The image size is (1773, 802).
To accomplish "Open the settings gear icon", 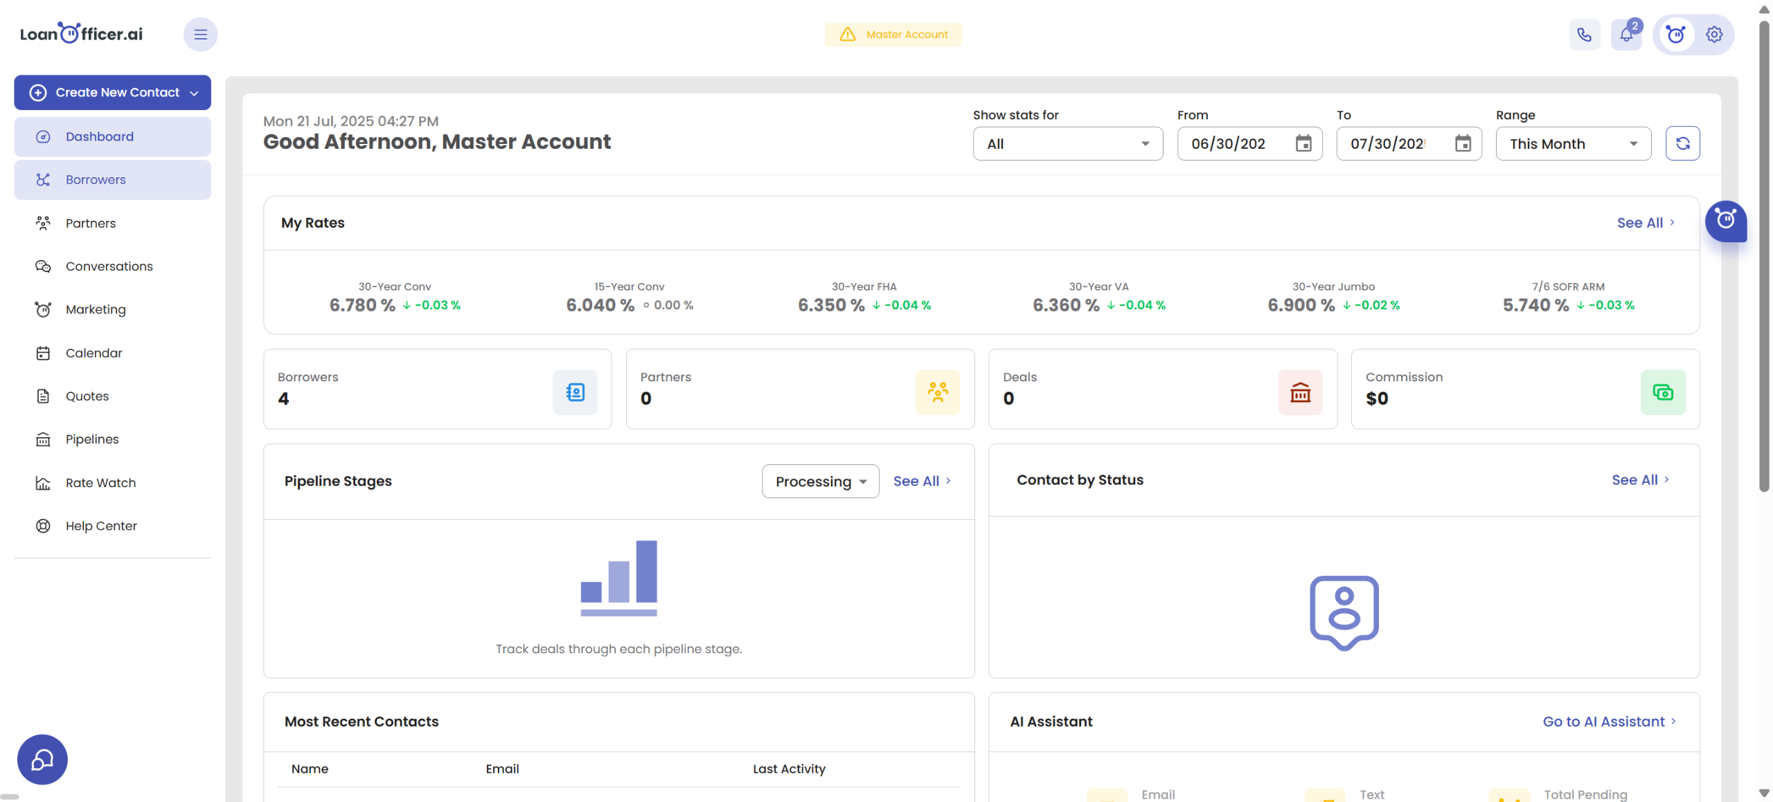I will tap(1714, 35).
